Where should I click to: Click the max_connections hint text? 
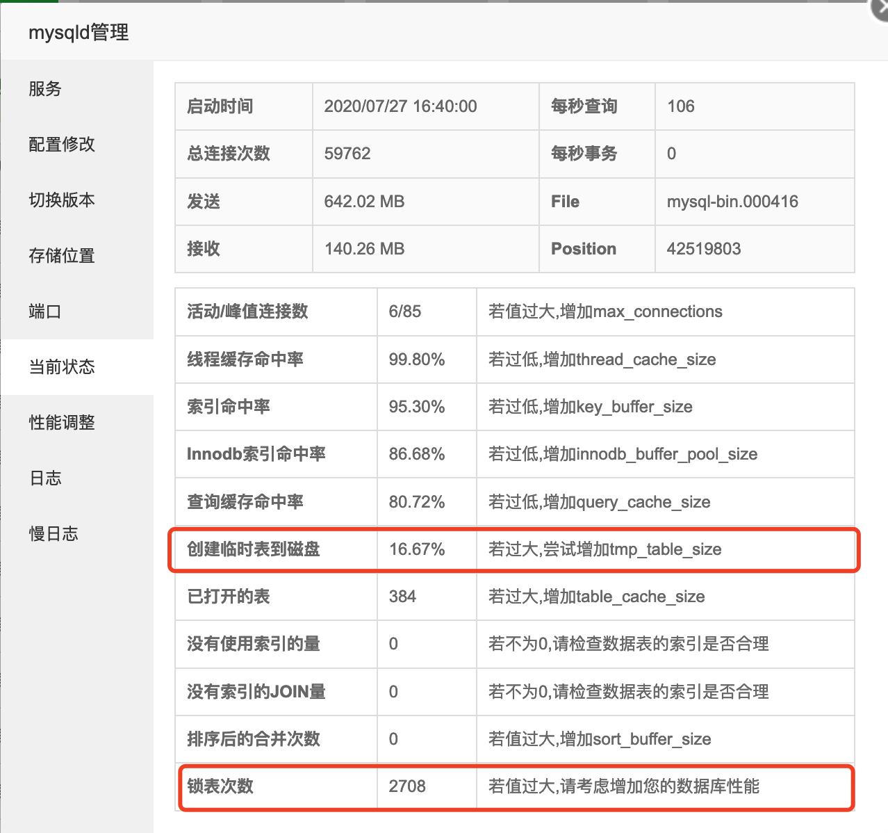[605, 312]
